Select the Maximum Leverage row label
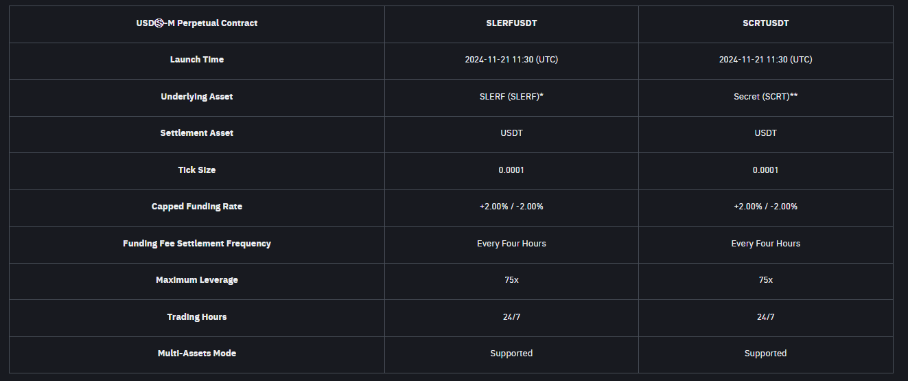Viewport: 908px width, 381px height. point(197,280)
